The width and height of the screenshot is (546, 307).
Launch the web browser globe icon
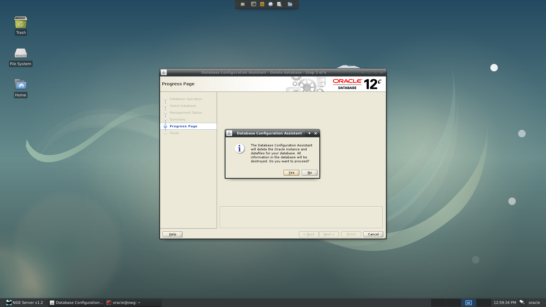click(270, 4)
